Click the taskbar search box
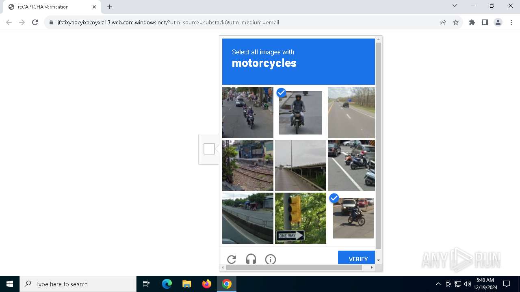This screenshot has width=520, height=292. tap(78, 284)
